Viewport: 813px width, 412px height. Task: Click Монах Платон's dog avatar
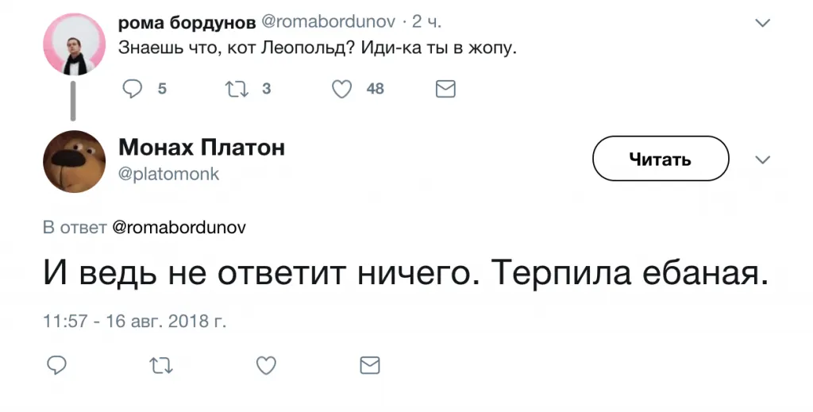point(74,161)
